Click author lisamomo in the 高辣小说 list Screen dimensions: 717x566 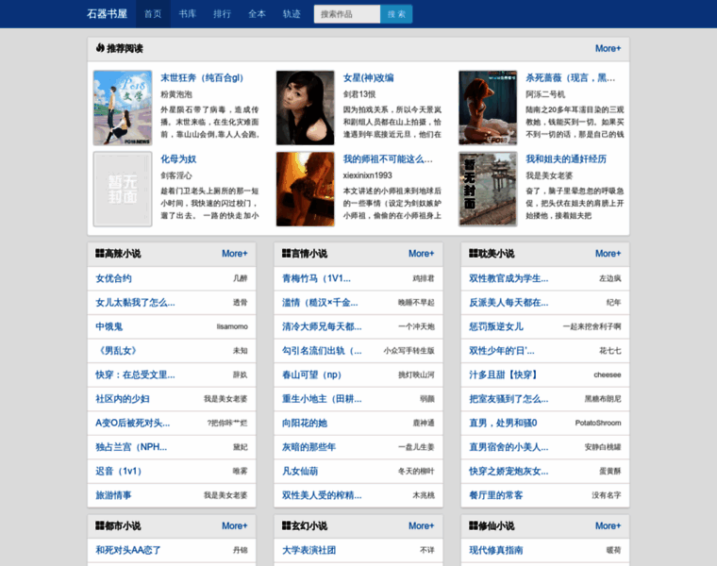tap(232, 326)
